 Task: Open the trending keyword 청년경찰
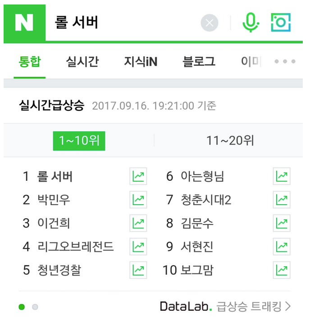(x=59, y=270)
